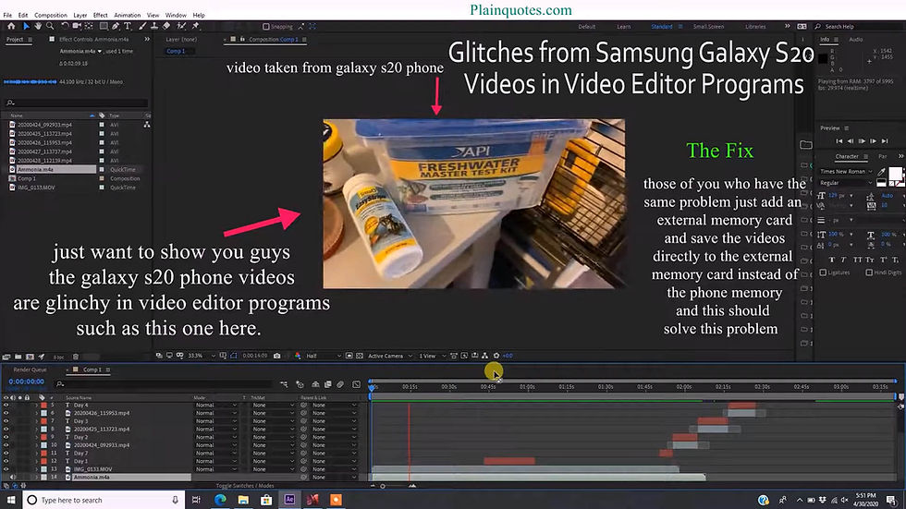Open Regular font style dropdown
906x509 pixels.
tap(846, 183)
